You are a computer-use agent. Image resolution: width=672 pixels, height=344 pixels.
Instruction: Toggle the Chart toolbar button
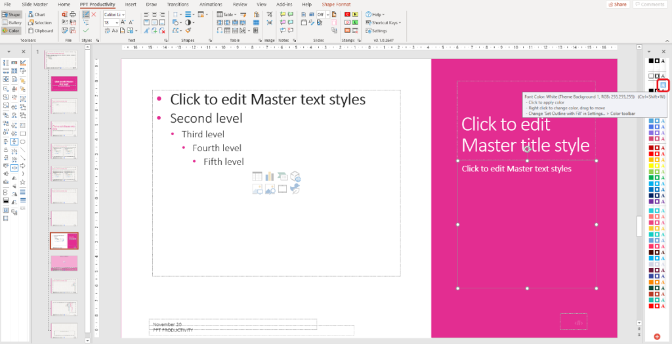click(x=37, y=14)
